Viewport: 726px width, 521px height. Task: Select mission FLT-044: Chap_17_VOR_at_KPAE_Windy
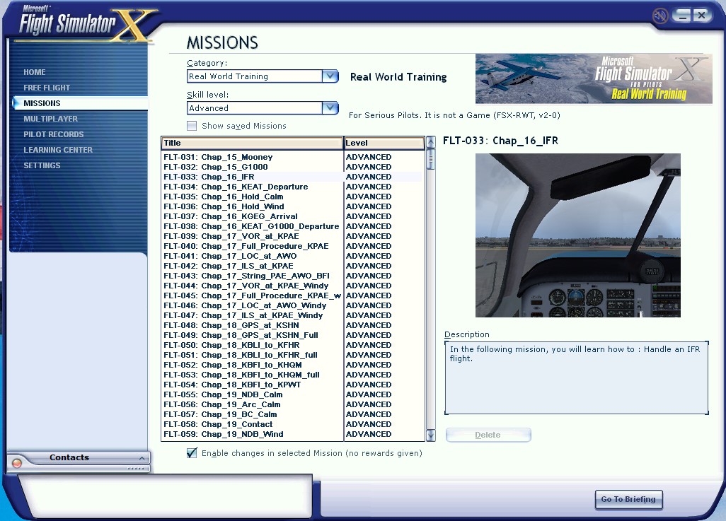(x=292, y=286)
